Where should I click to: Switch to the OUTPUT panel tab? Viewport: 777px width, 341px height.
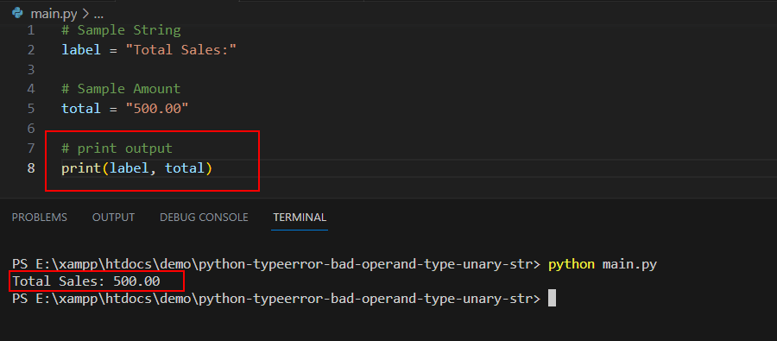coord(113,217)
